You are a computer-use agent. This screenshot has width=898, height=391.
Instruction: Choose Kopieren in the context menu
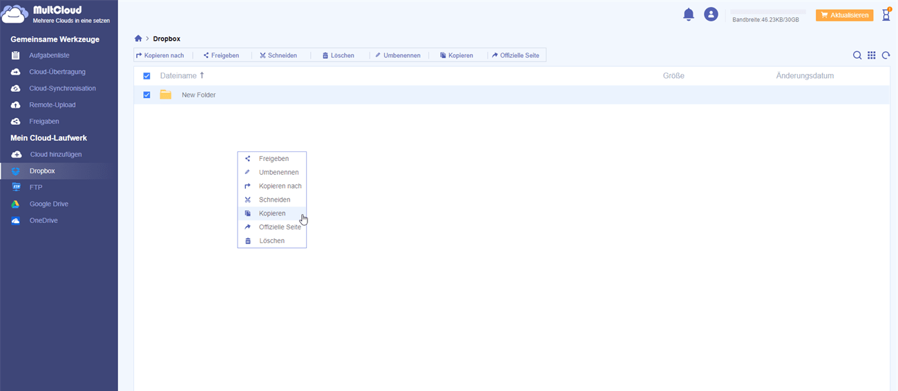point(271,213)
